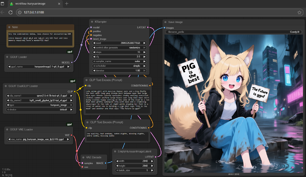Click the filename_prefix input field
Viewport: 306px width, 177px height.
[x=233, y=32]
